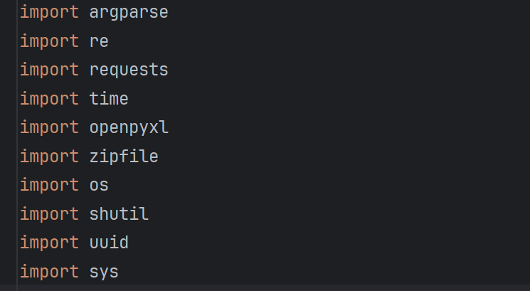The width and height of the screenshot is (530, 291).
Task: Click the import keyword before sys
Action: point(49,272)
